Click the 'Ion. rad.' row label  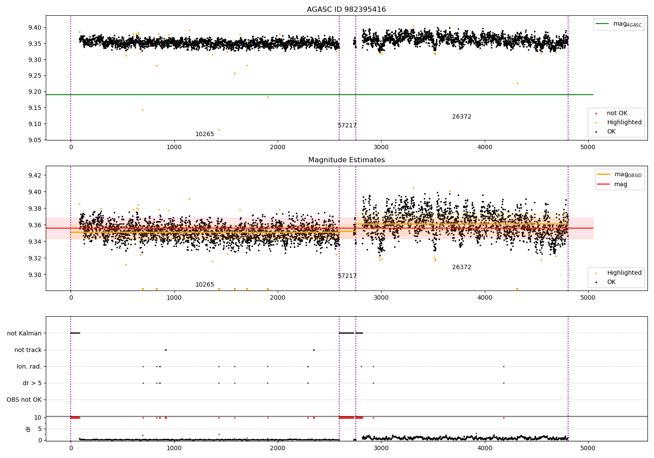coord(29,367)
